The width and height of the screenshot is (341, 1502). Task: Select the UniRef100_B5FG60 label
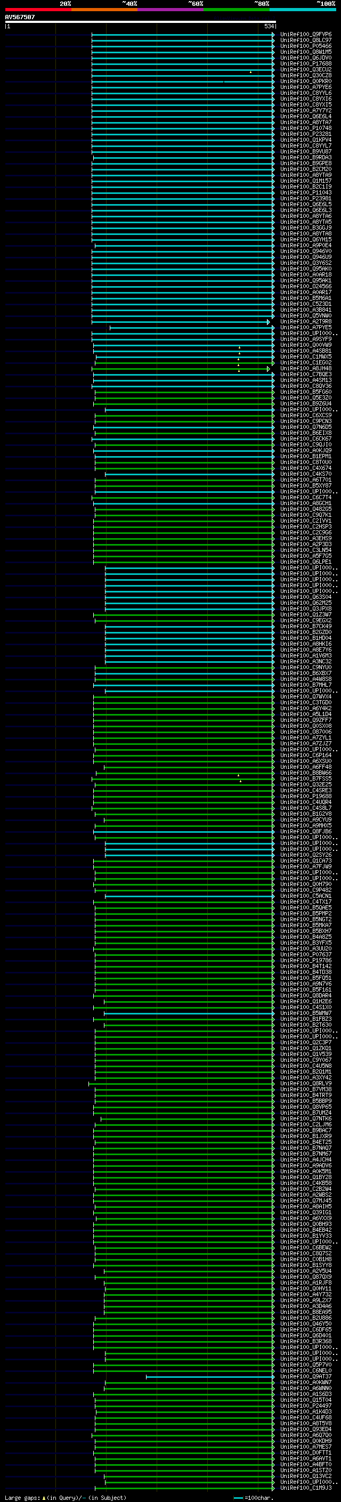coord(305,392)
